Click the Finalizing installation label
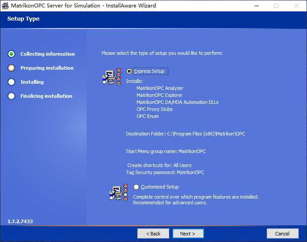 (x=46, y=96)
